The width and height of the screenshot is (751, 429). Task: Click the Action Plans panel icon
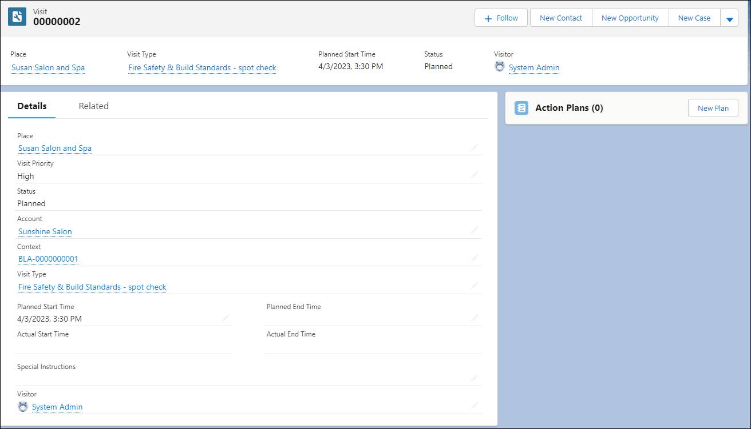[x=521, y=108]
